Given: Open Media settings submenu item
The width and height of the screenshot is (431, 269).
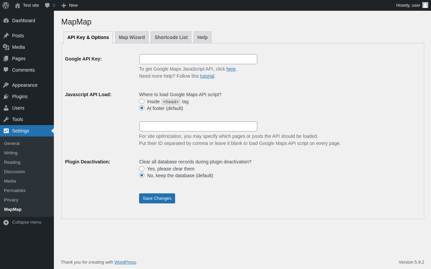Looking at the screenshot, I should (10, 181).
